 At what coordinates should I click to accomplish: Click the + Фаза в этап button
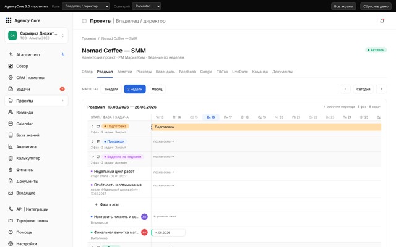[x=107, y=204]
